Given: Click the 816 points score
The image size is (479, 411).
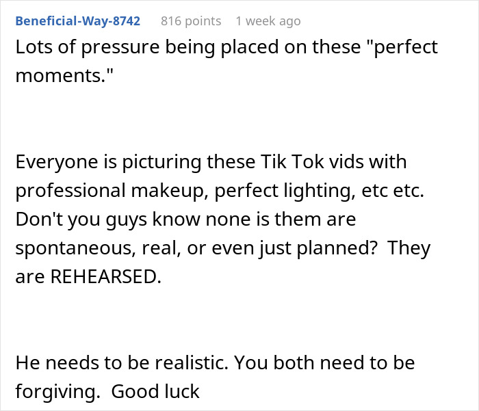Looking at the screenshot, I should pos(191,21).
